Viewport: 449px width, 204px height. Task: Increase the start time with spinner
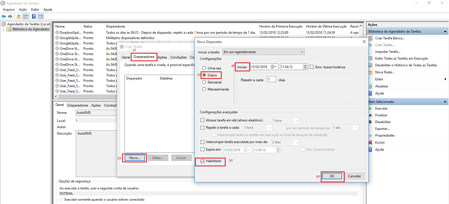305,65
